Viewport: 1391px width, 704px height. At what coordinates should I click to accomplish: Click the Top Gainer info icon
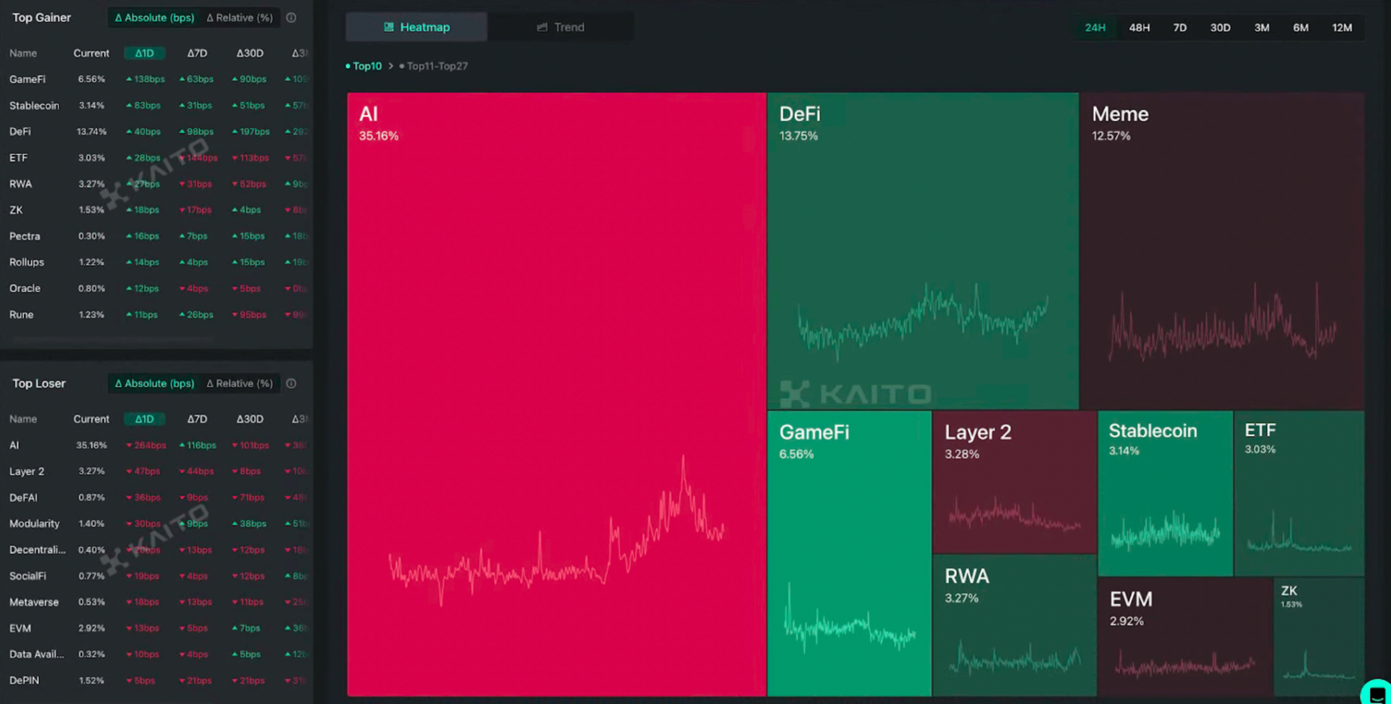coord(291,17)
